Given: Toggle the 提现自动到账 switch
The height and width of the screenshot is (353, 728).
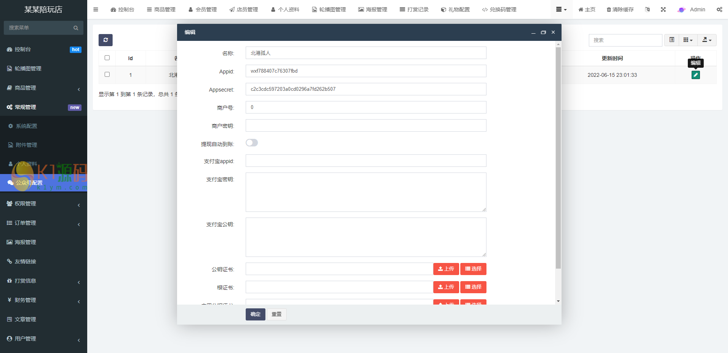Looking at the screenshot, I should (252, 143).
